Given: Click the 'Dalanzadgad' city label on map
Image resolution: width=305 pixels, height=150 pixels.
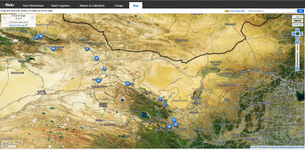Looking at the screenshot, I should coord(181,40).
